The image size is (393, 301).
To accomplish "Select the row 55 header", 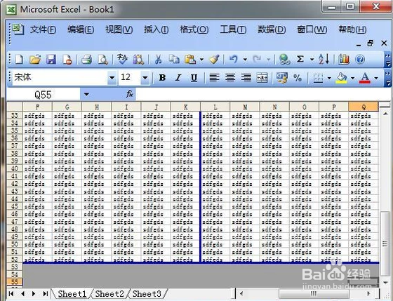I will click(15, 282).
